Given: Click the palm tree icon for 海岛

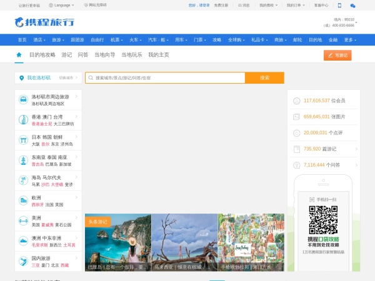Looking at the screenshot, I should click(22, 180).
